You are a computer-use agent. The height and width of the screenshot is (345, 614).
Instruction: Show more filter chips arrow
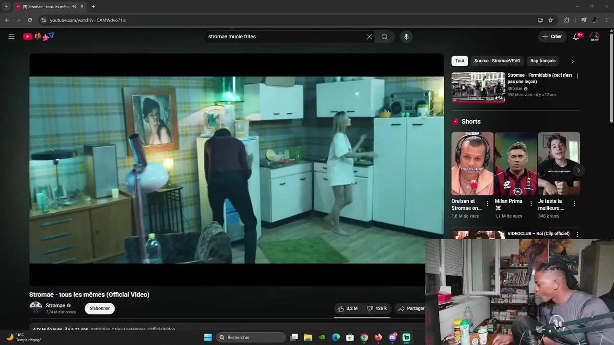(x=572, y=61)
